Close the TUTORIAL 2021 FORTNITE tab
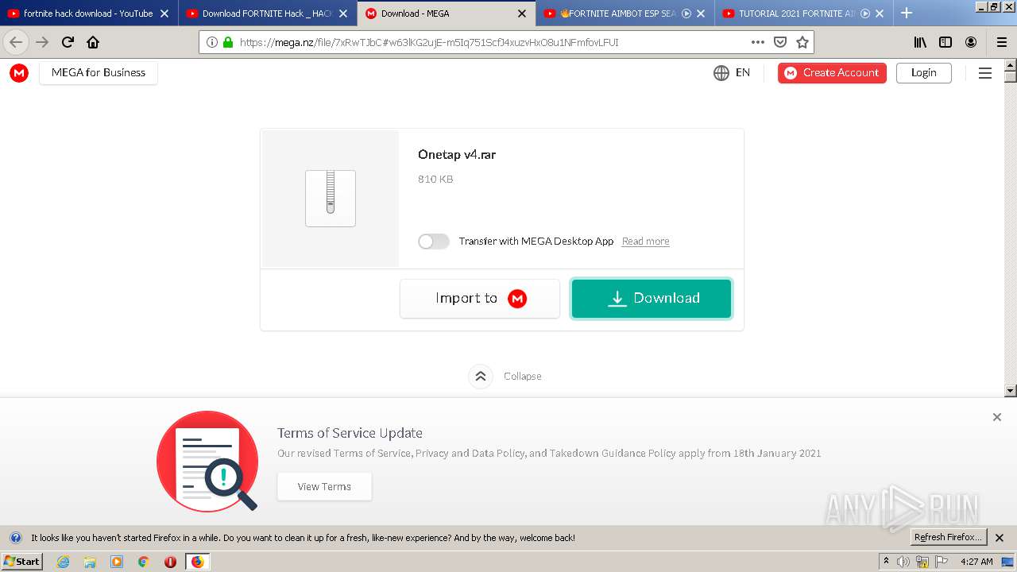Image resolution: width=1017 pixels, height=572 pixels. (880, 14)
